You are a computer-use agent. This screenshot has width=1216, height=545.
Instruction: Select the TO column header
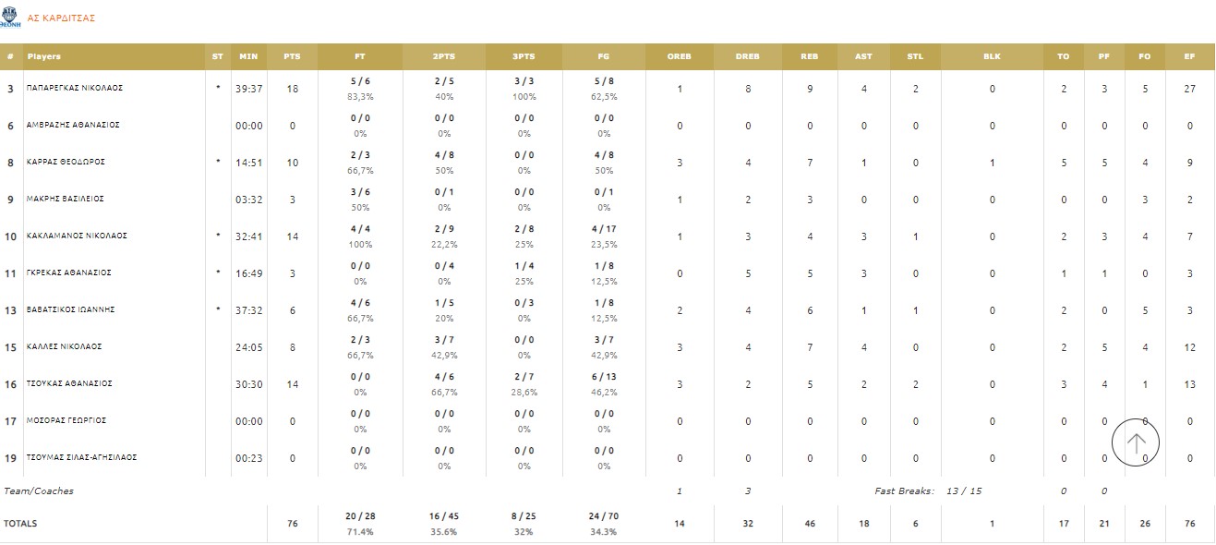(1064, 56)
